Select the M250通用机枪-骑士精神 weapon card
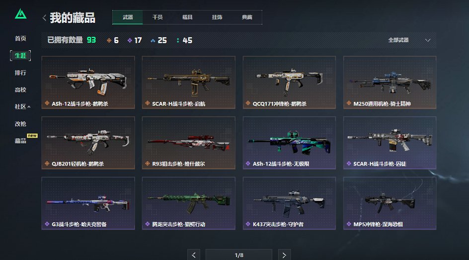 (390, 83)
